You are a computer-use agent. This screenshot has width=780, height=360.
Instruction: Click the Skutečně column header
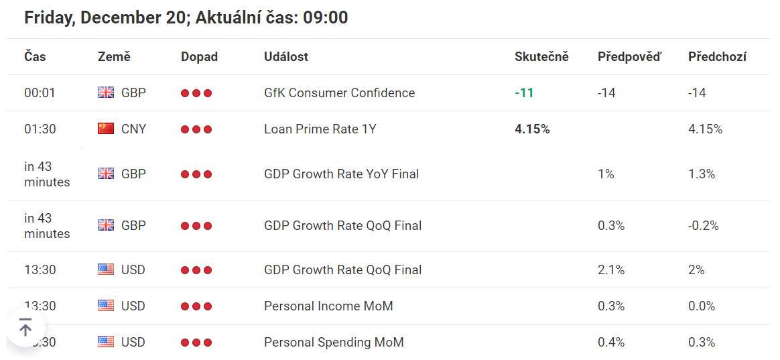[541, 57]
